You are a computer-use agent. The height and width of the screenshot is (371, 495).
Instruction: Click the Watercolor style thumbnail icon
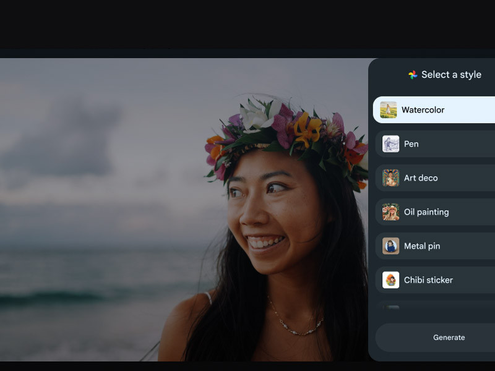389,110
